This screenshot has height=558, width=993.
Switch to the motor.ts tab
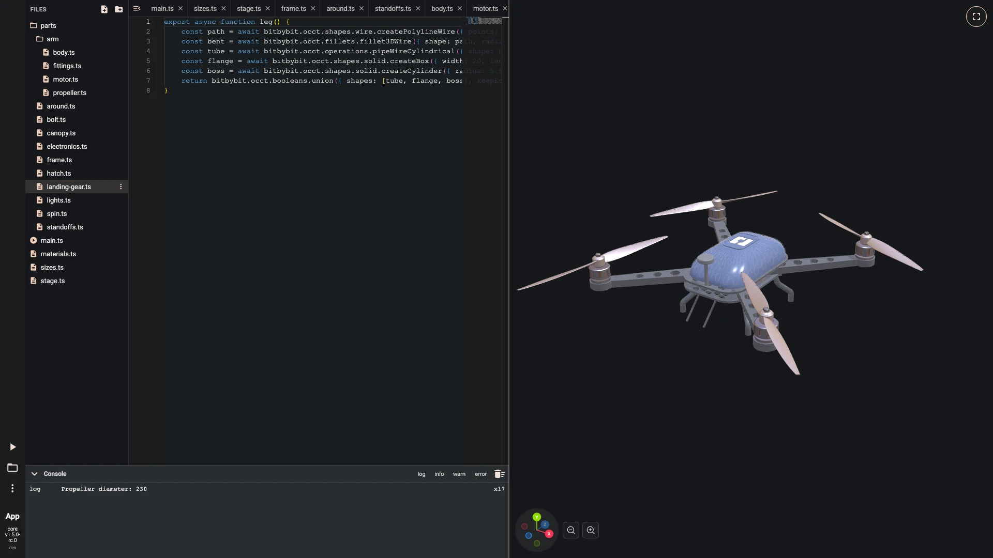(x=486, y=8)
